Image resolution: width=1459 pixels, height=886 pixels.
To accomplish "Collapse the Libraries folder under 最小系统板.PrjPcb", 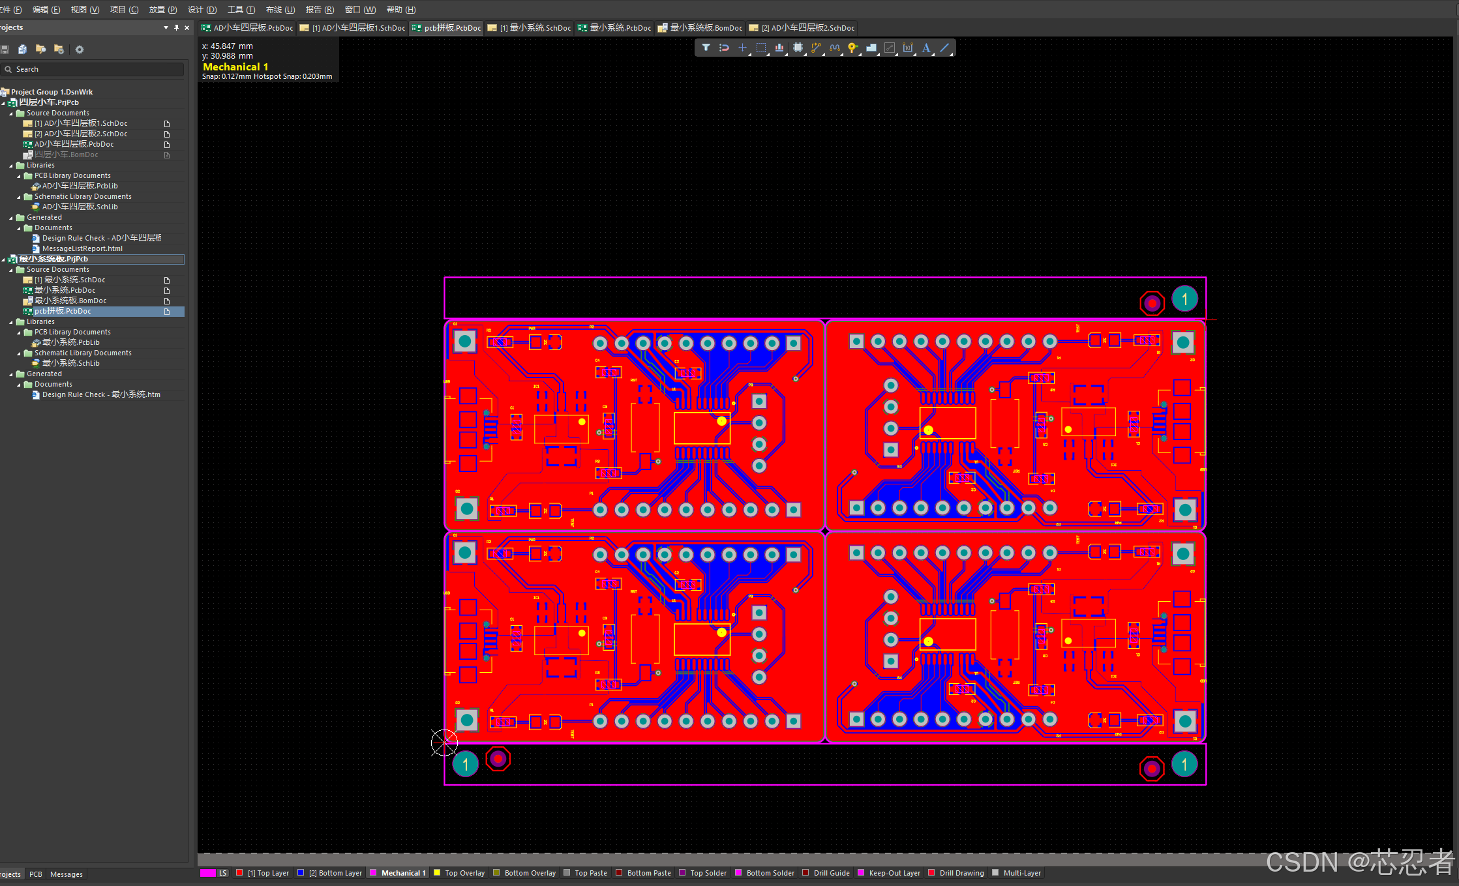I will [11, 321].
